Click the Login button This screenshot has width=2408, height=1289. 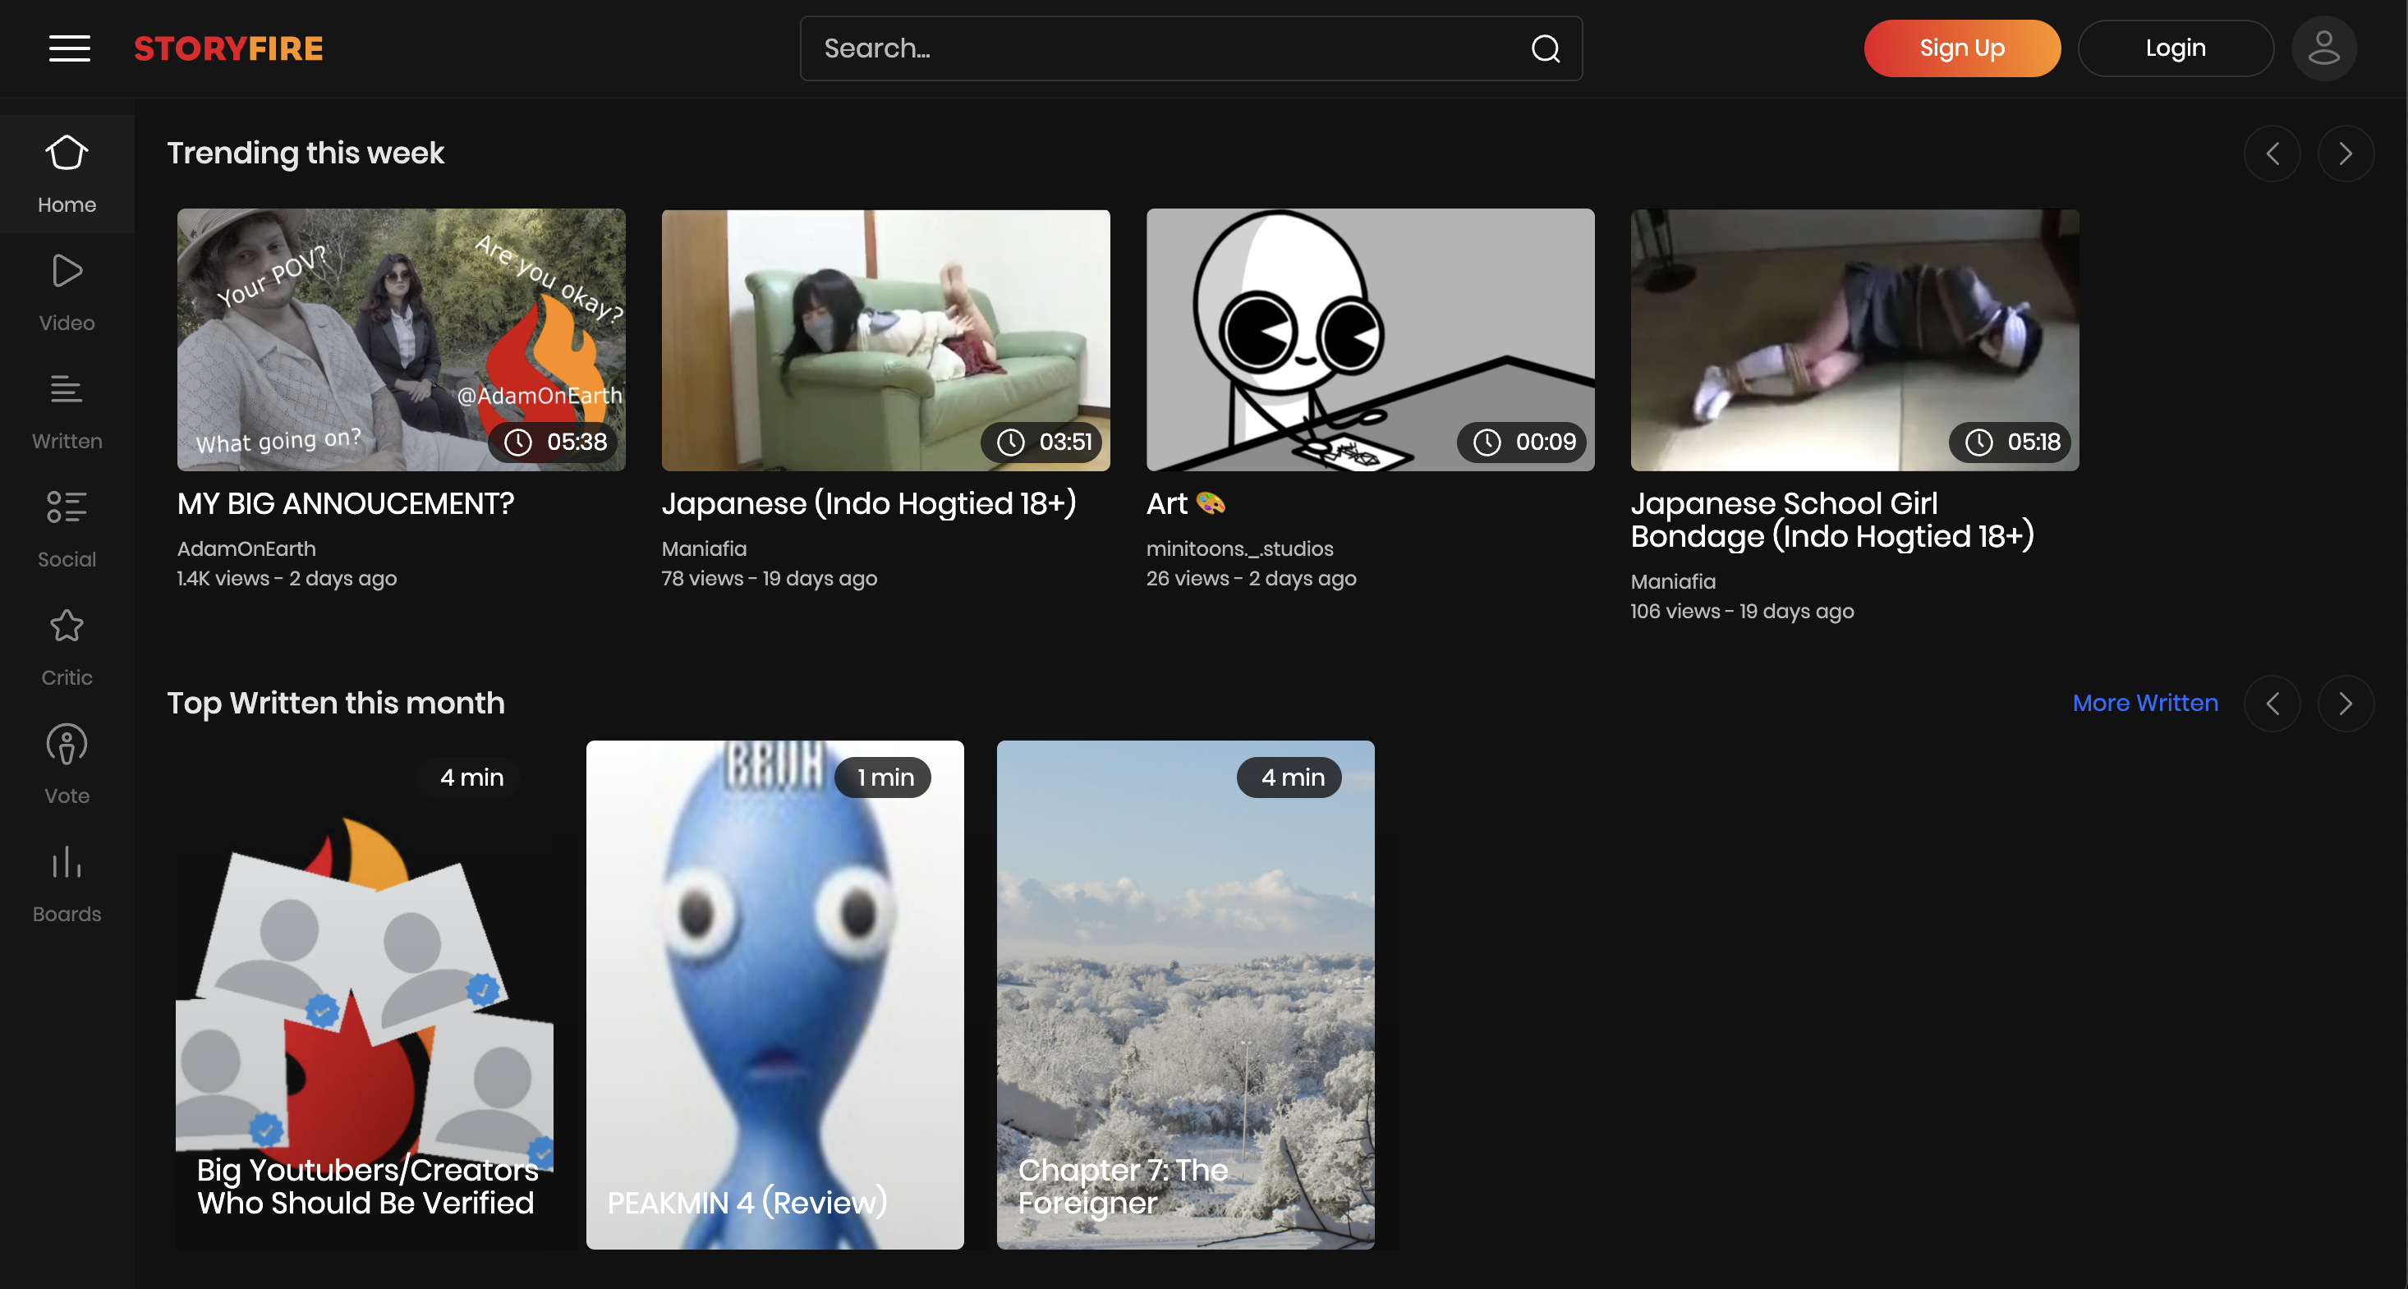pyautogui.click(x=2176, y=48)
